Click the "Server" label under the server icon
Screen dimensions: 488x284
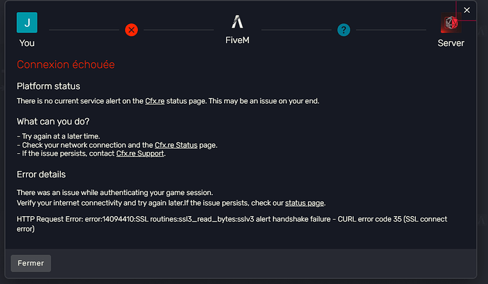[x=451, y=43]
